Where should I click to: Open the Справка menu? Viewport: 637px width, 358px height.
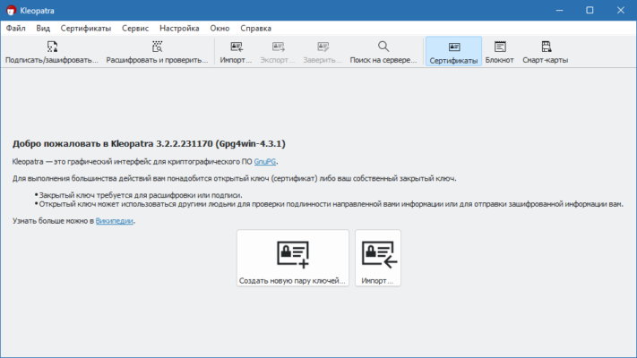tap(256, 29)
